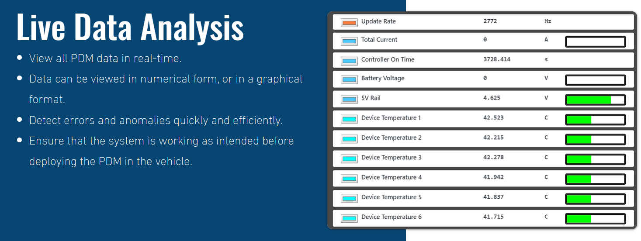Click the 5V Rail value 4.625
641x241 pixels.
(492, 98)
